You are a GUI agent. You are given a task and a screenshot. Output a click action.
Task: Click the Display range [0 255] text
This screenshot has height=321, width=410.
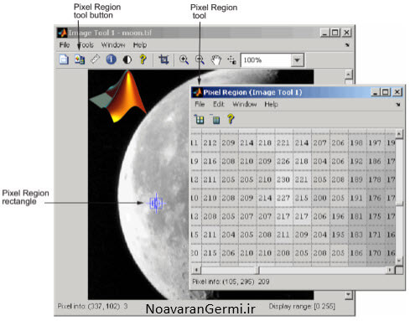coord(302,306)
